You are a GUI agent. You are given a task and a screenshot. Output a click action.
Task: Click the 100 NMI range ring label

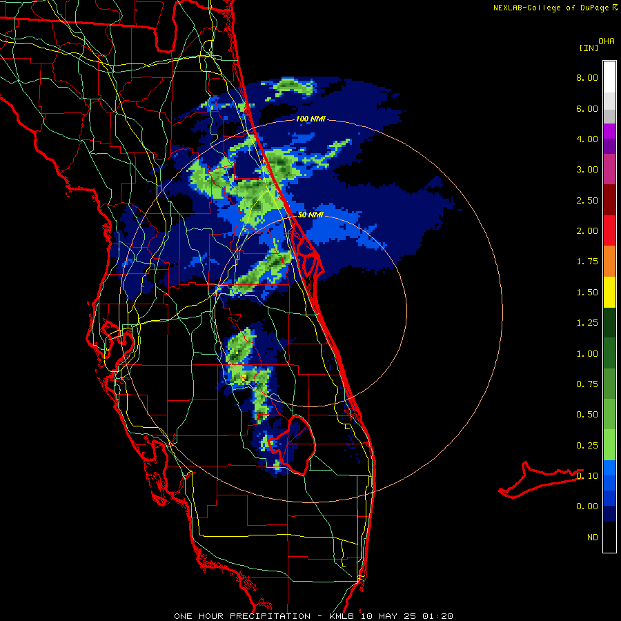310,119
